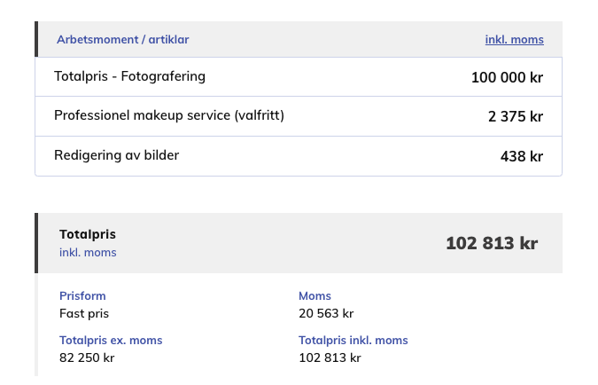This screenshot has height=385, width=598.
Task: Click the 'Totalpris inkl. moms' label
Action: pyautogui.click(x=353, y=341)
